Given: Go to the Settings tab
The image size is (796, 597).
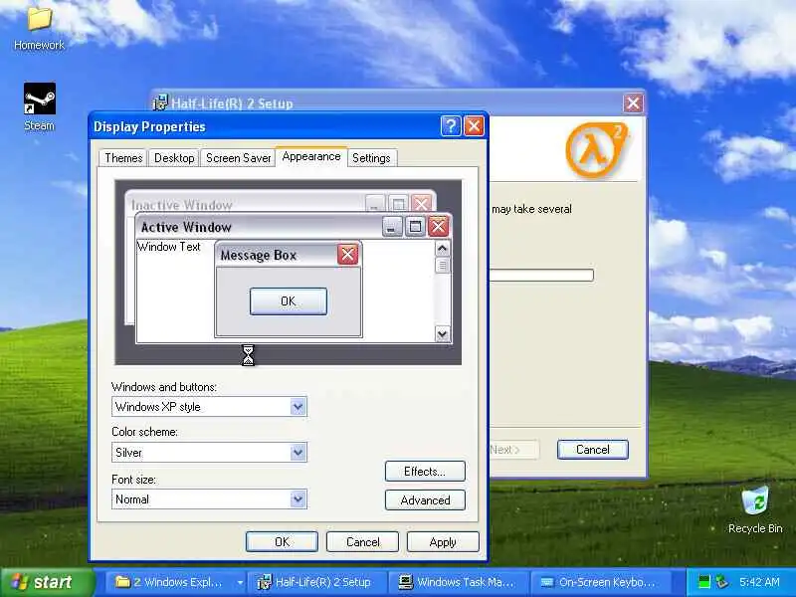Looking at the screenshot, I should point(371,158).
